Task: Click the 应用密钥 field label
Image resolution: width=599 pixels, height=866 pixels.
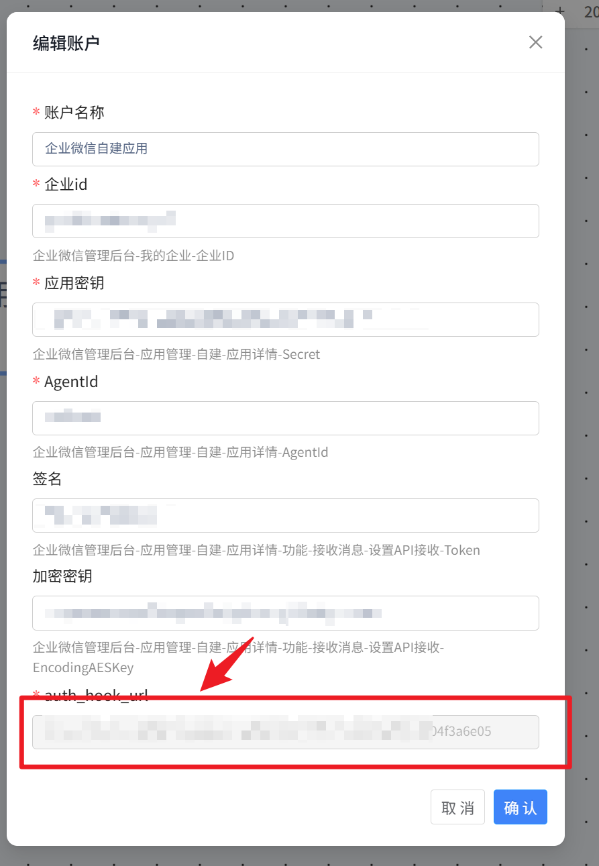Action: pos(74,282)
